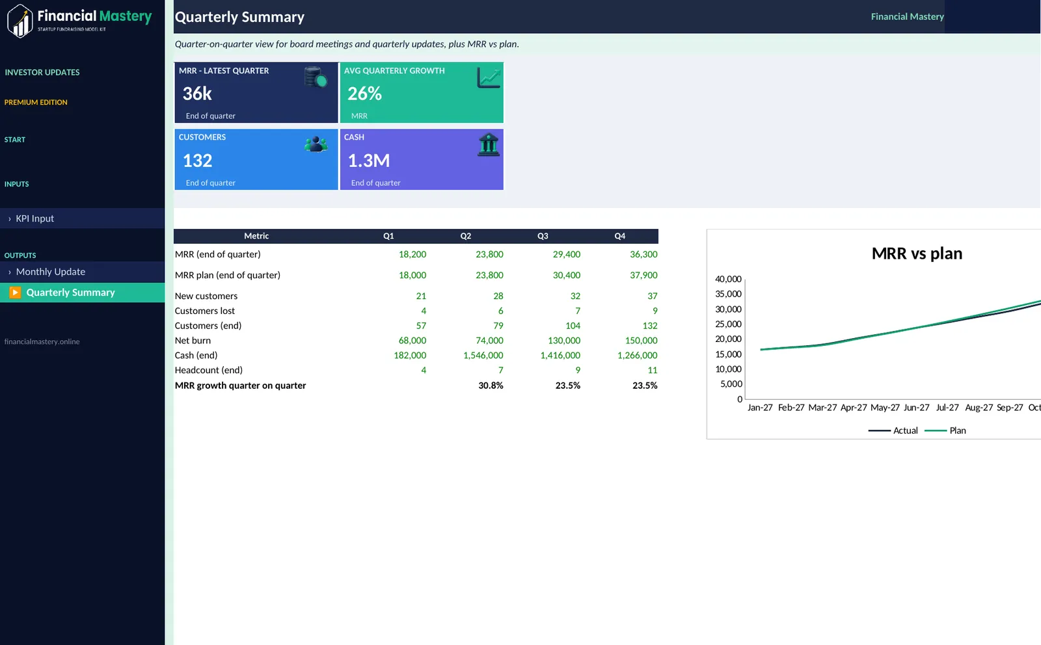Screen dimensions: 1041x645
Task: Click the Customers lost row label
Action: pyautogui.click(x=205, y=311)
